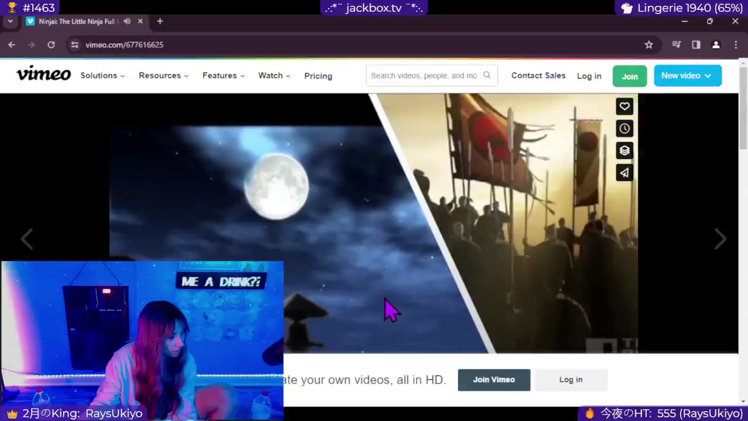View site information icon in address bar

[75, 45]
